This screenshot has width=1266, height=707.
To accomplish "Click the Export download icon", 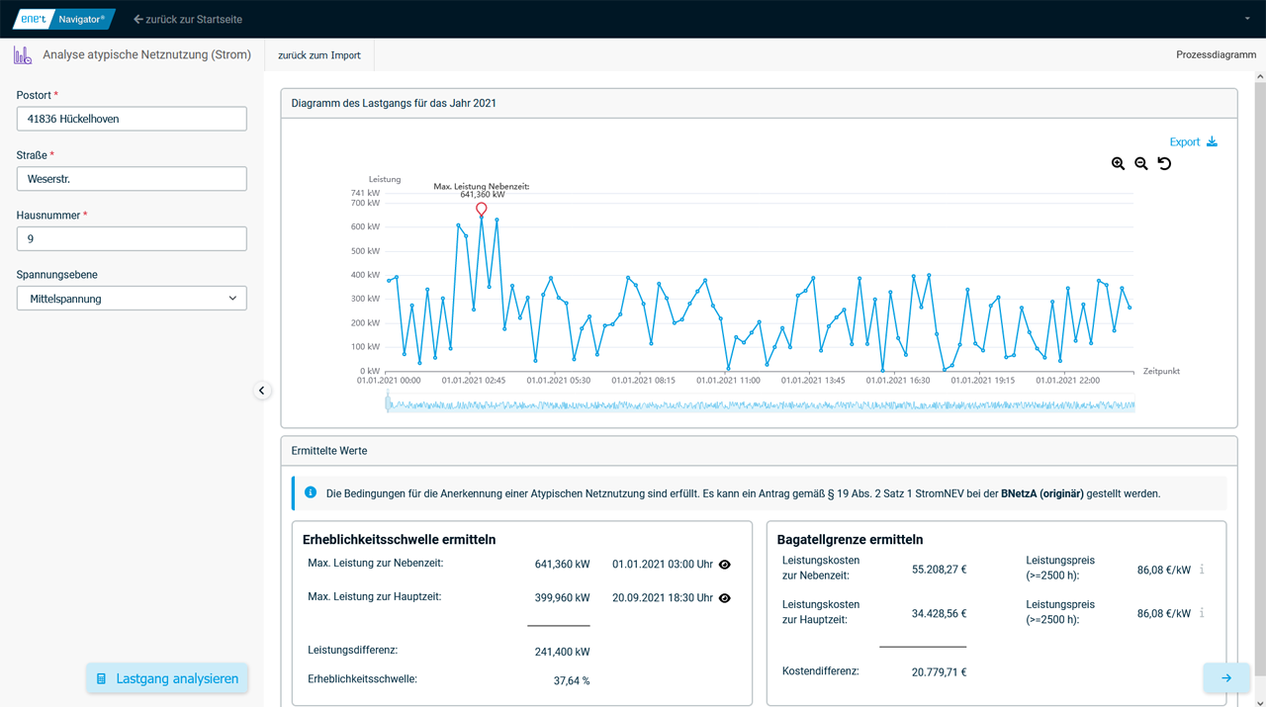I will pos(1212,142).
